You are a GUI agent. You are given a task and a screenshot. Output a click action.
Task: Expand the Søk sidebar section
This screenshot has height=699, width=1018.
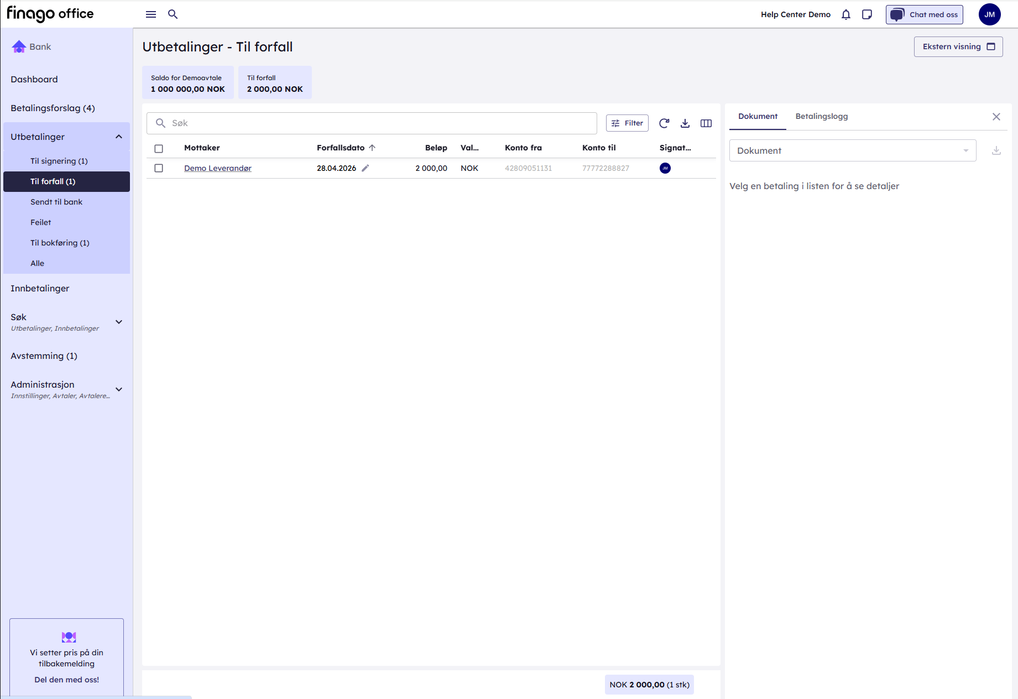[119, 322]
